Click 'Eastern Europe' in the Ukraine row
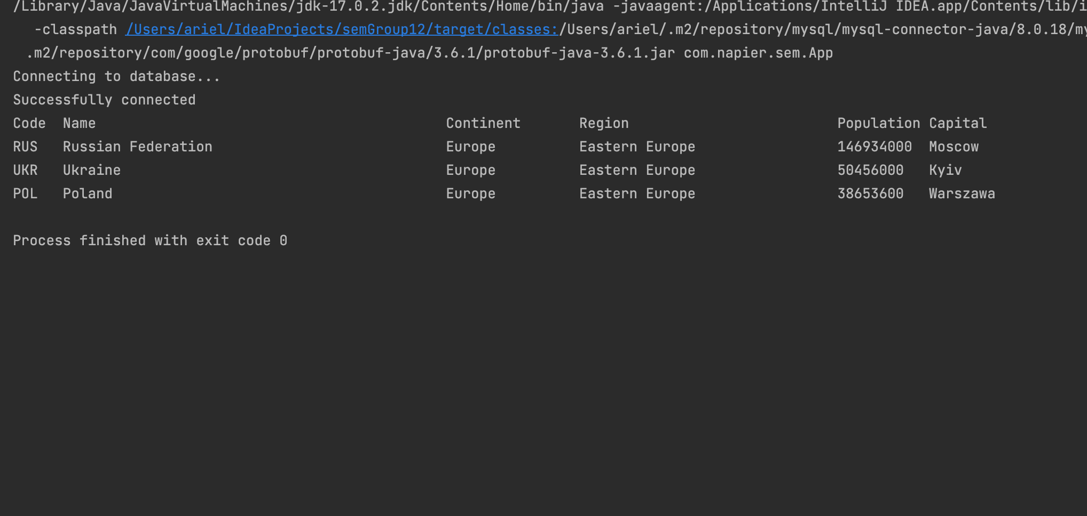This screenshot has width=1087, height=516. [x=637, y=170]
